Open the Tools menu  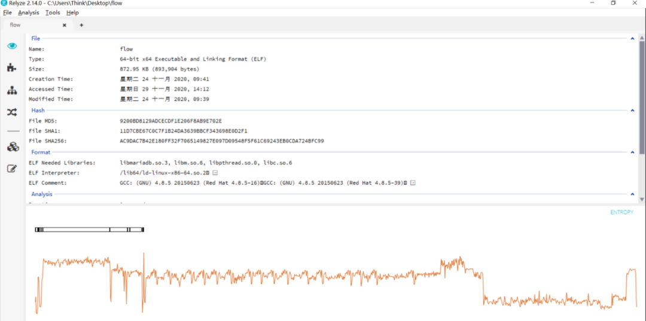pos(53,13)
